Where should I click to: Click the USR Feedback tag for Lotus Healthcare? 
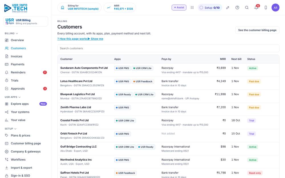(143, 81)
